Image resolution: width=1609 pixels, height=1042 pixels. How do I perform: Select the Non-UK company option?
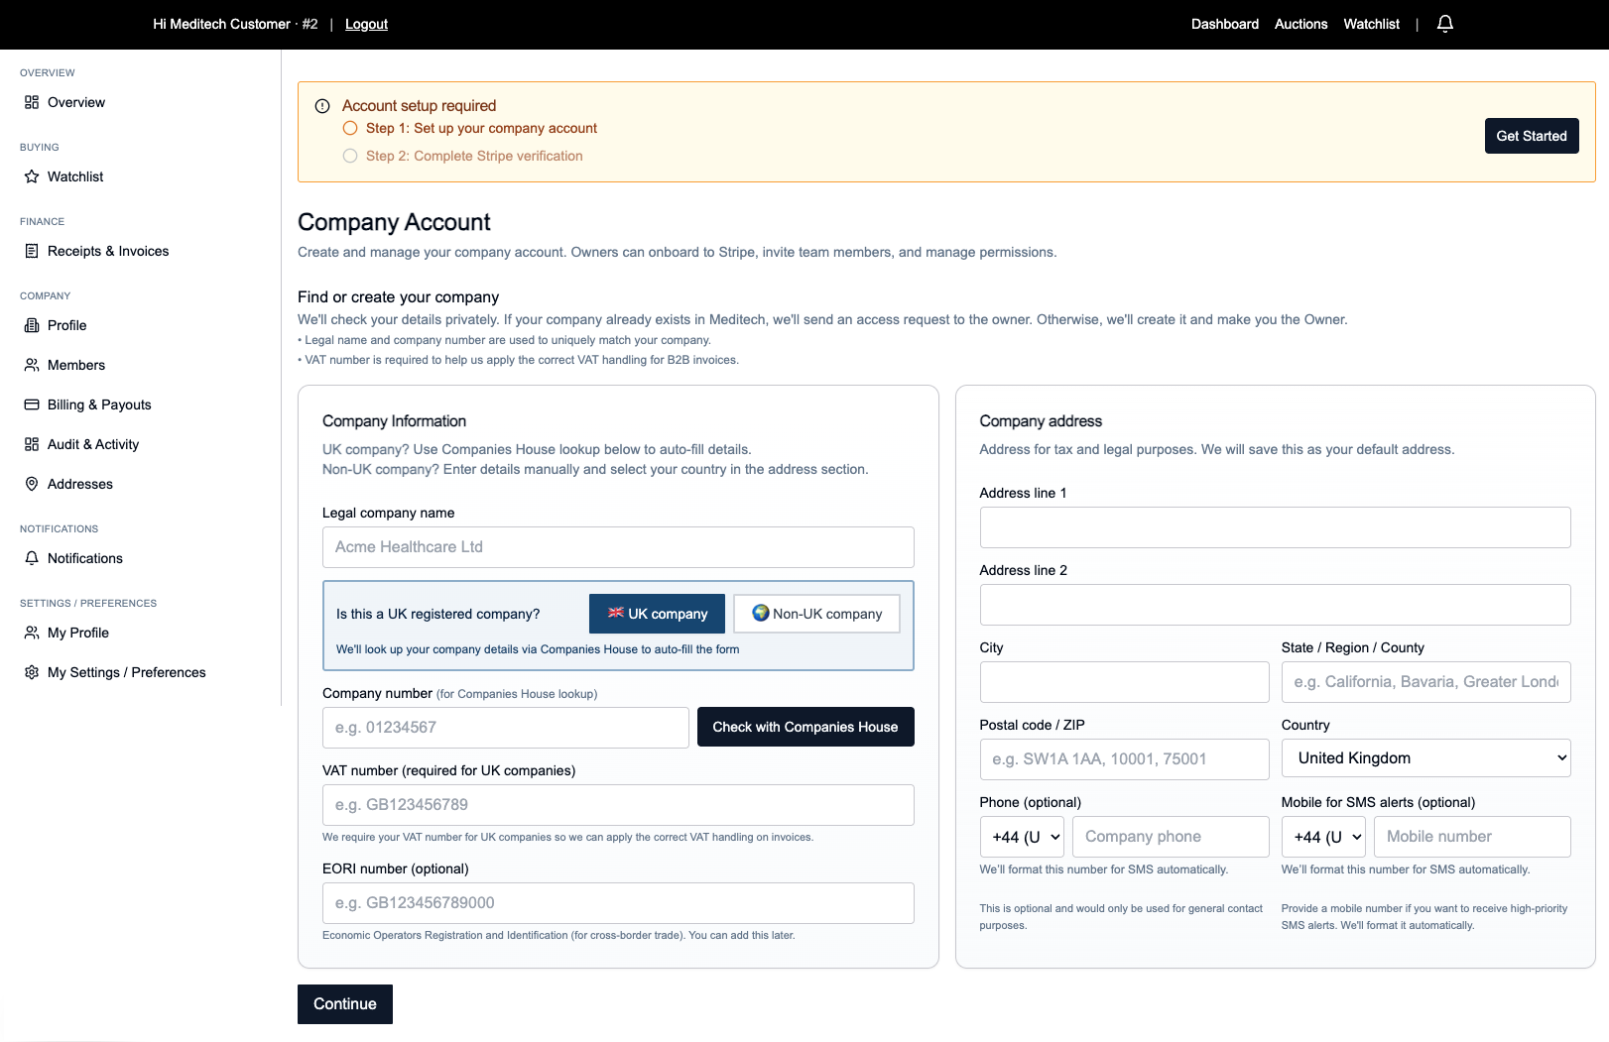816,614
